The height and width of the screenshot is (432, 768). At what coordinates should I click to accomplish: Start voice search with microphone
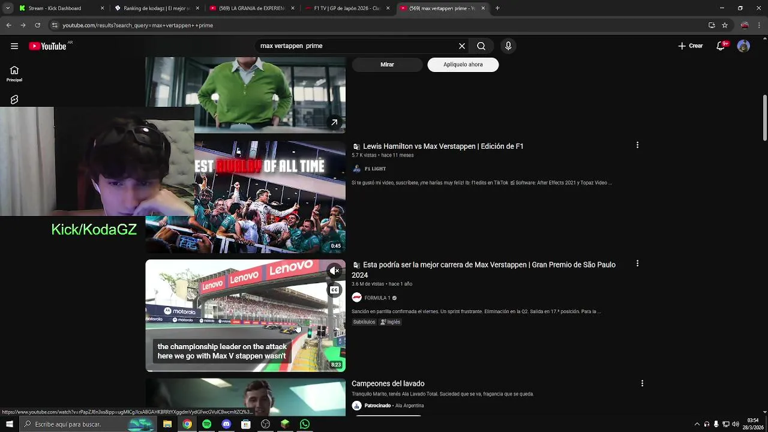(508, 46)
